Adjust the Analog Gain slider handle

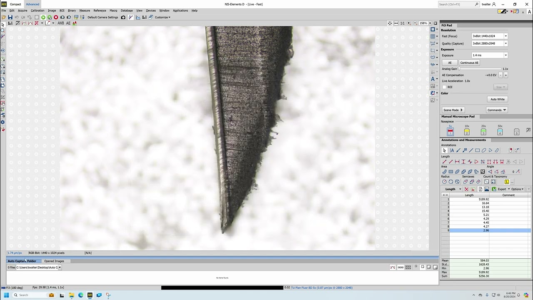click(459, 69)
